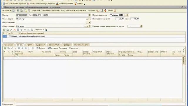Clear Подразделение field with X icon
188x106 pixels.
pyautogui.click(x=89, y=22)
